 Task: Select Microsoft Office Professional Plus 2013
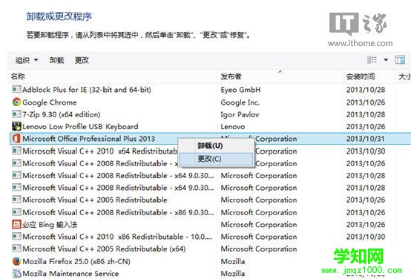(88, 139)
